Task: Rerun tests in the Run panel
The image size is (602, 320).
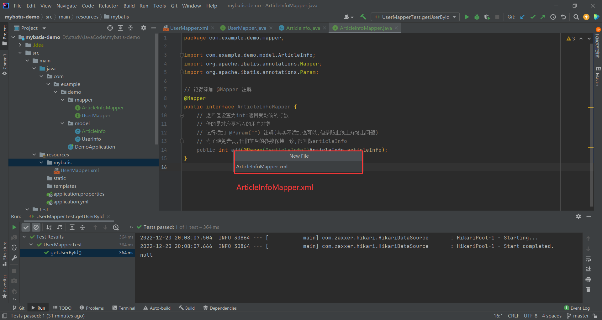Action: 14,227
